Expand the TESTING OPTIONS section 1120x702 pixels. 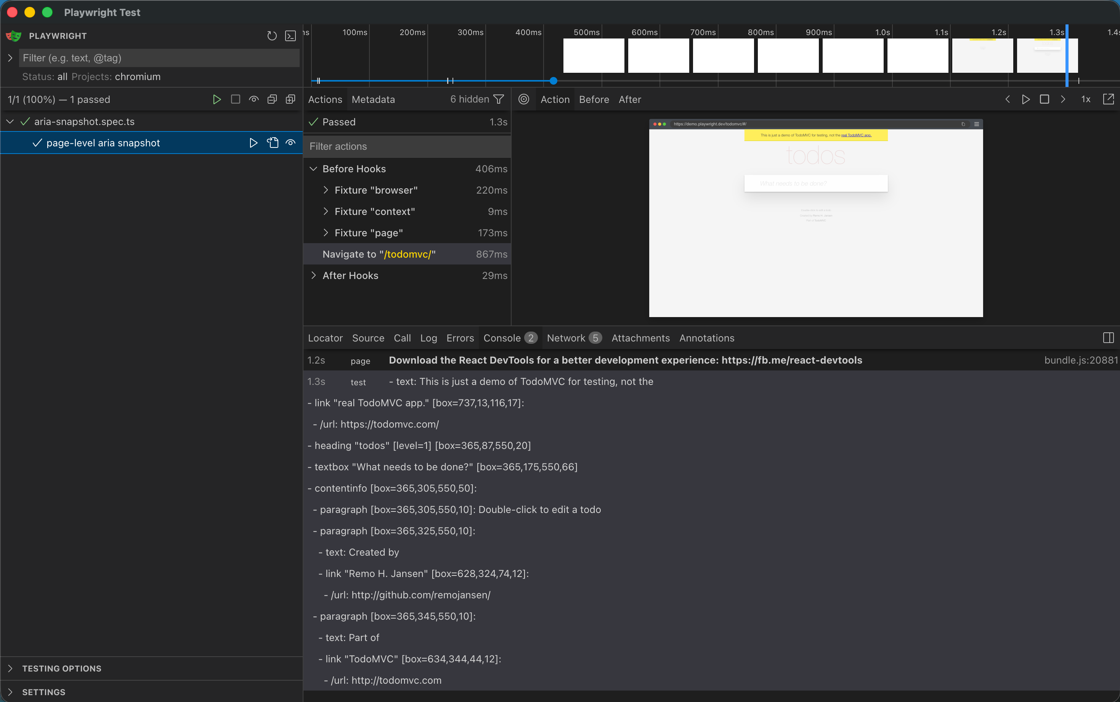click(10, 668)
